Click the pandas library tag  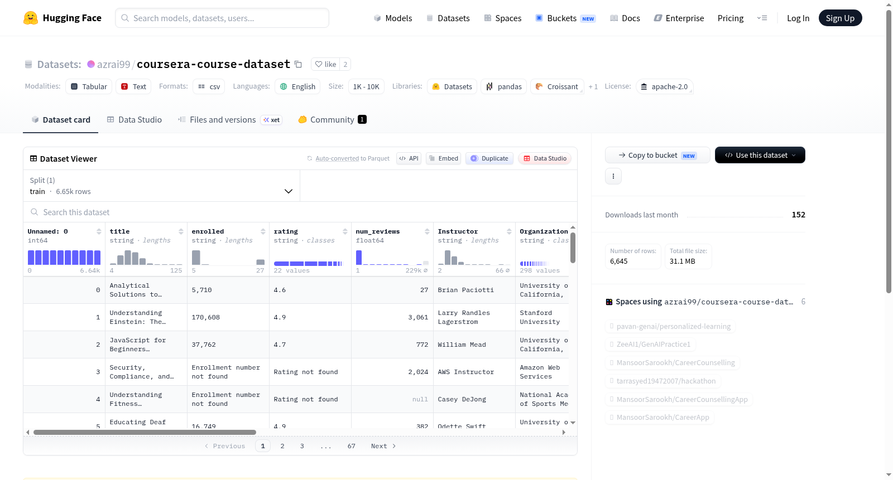(503, 86)
